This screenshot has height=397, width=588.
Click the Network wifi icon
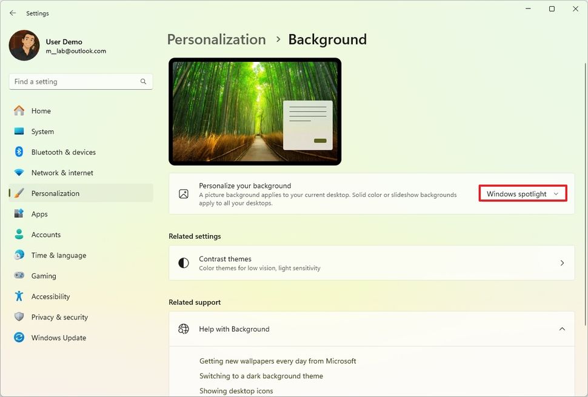coord(19,173)
